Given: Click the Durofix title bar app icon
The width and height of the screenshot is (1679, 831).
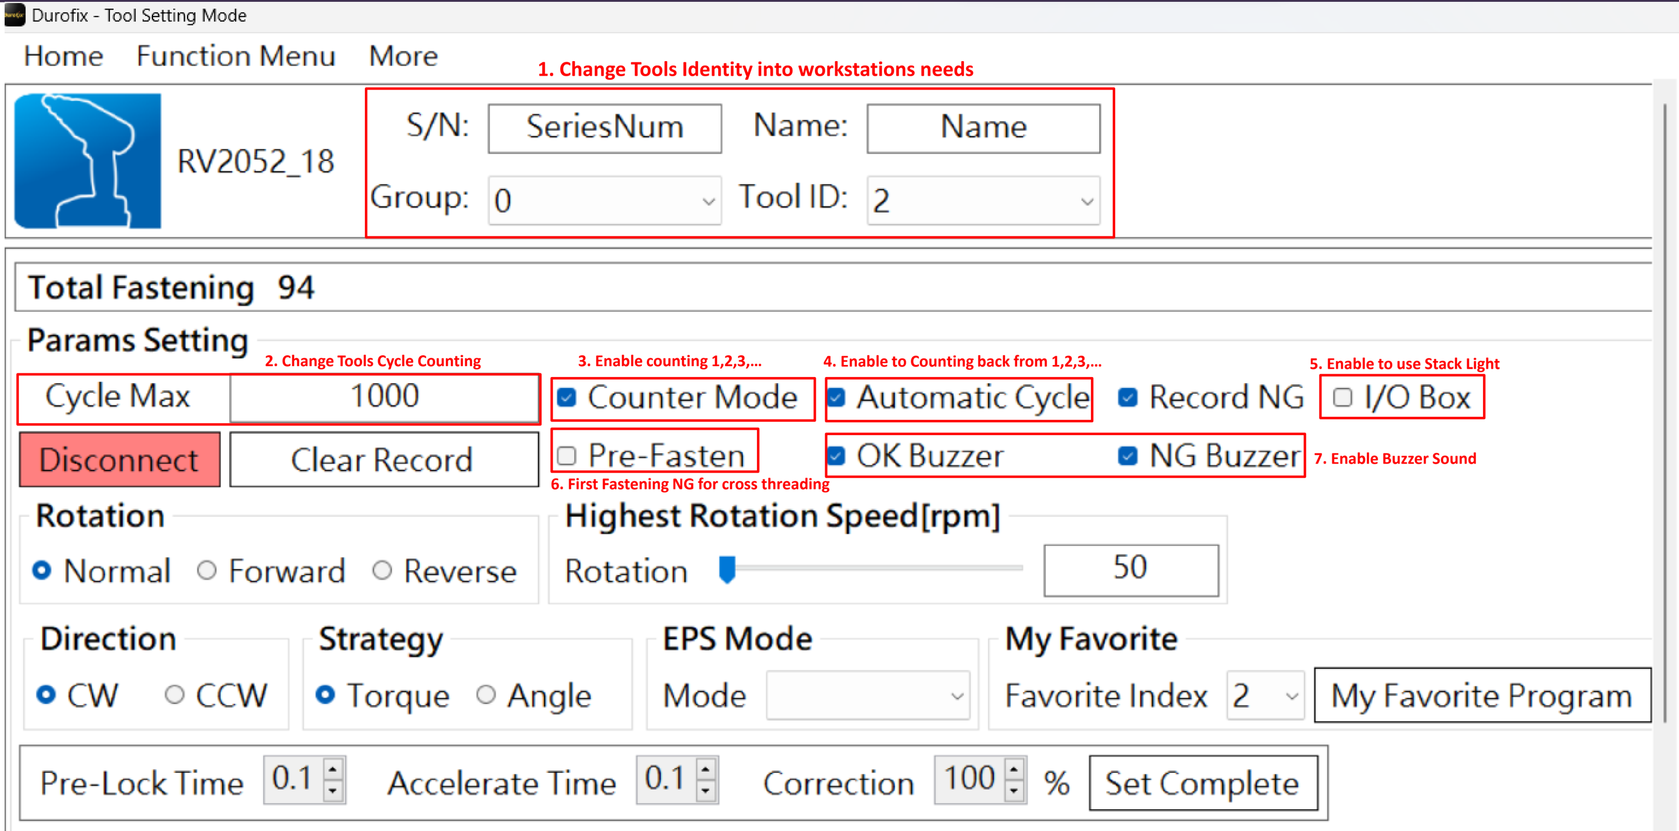Looking at the screenshot, I should click(x=15, y=15).
